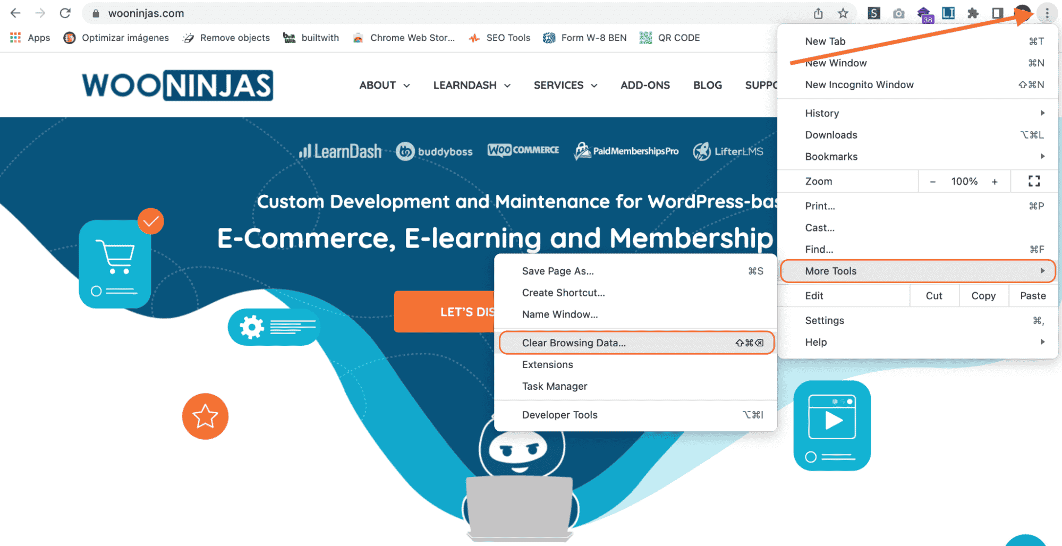Screen dimensions: 1062x546
Task: Click the orange LET'S DIS… button
Action: click(444, 312)
